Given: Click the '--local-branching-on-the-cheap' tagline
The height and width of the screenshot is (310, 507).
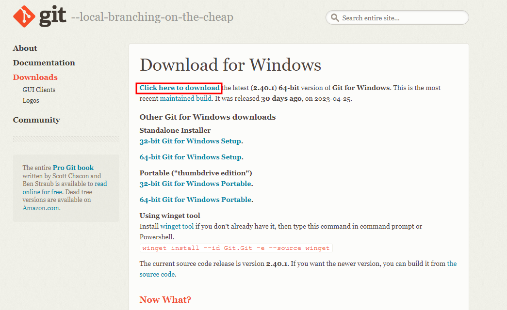Looking at the screenshot, I should (x=152, y=17).
